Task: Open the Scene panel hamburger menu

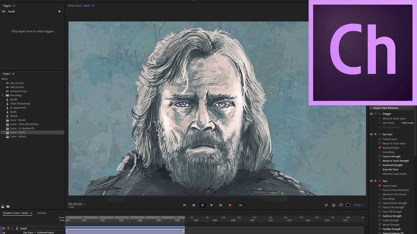Action: pyautogui.click(x=93, y=6)
